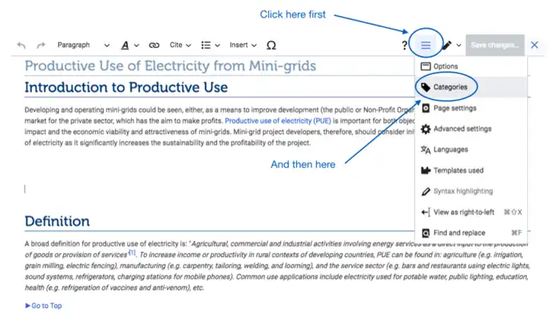Open Advanced settings from menu
The height and width of the screenshot is (321, 559).
tap(462, 129)
